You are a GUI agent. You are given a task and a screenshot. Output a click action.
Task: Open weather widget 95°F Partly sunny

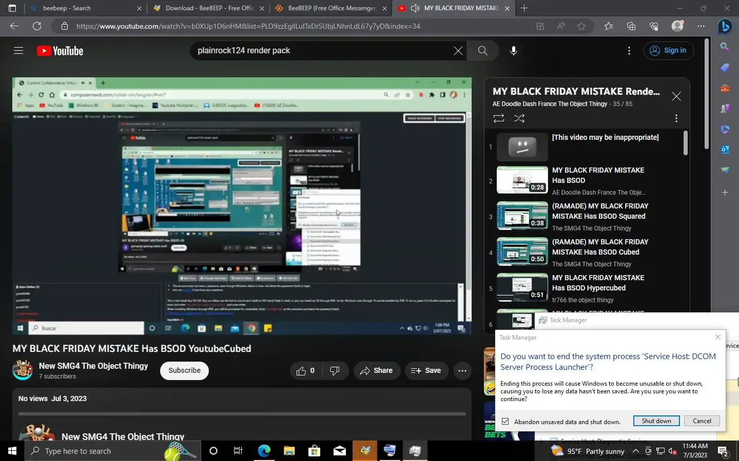coord(588,451)
